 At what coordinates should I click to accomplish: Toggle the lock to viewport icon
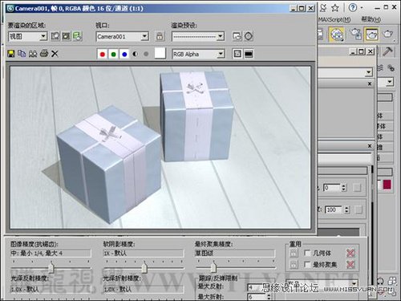click(160, 36)
